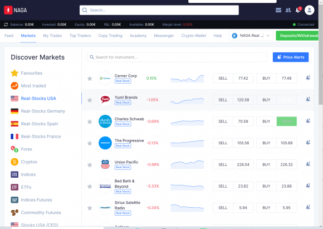Screen dimensions: 323x229
Task: Set price alert bell for Bed Bath & Beyond
Action: pos(308,186)
